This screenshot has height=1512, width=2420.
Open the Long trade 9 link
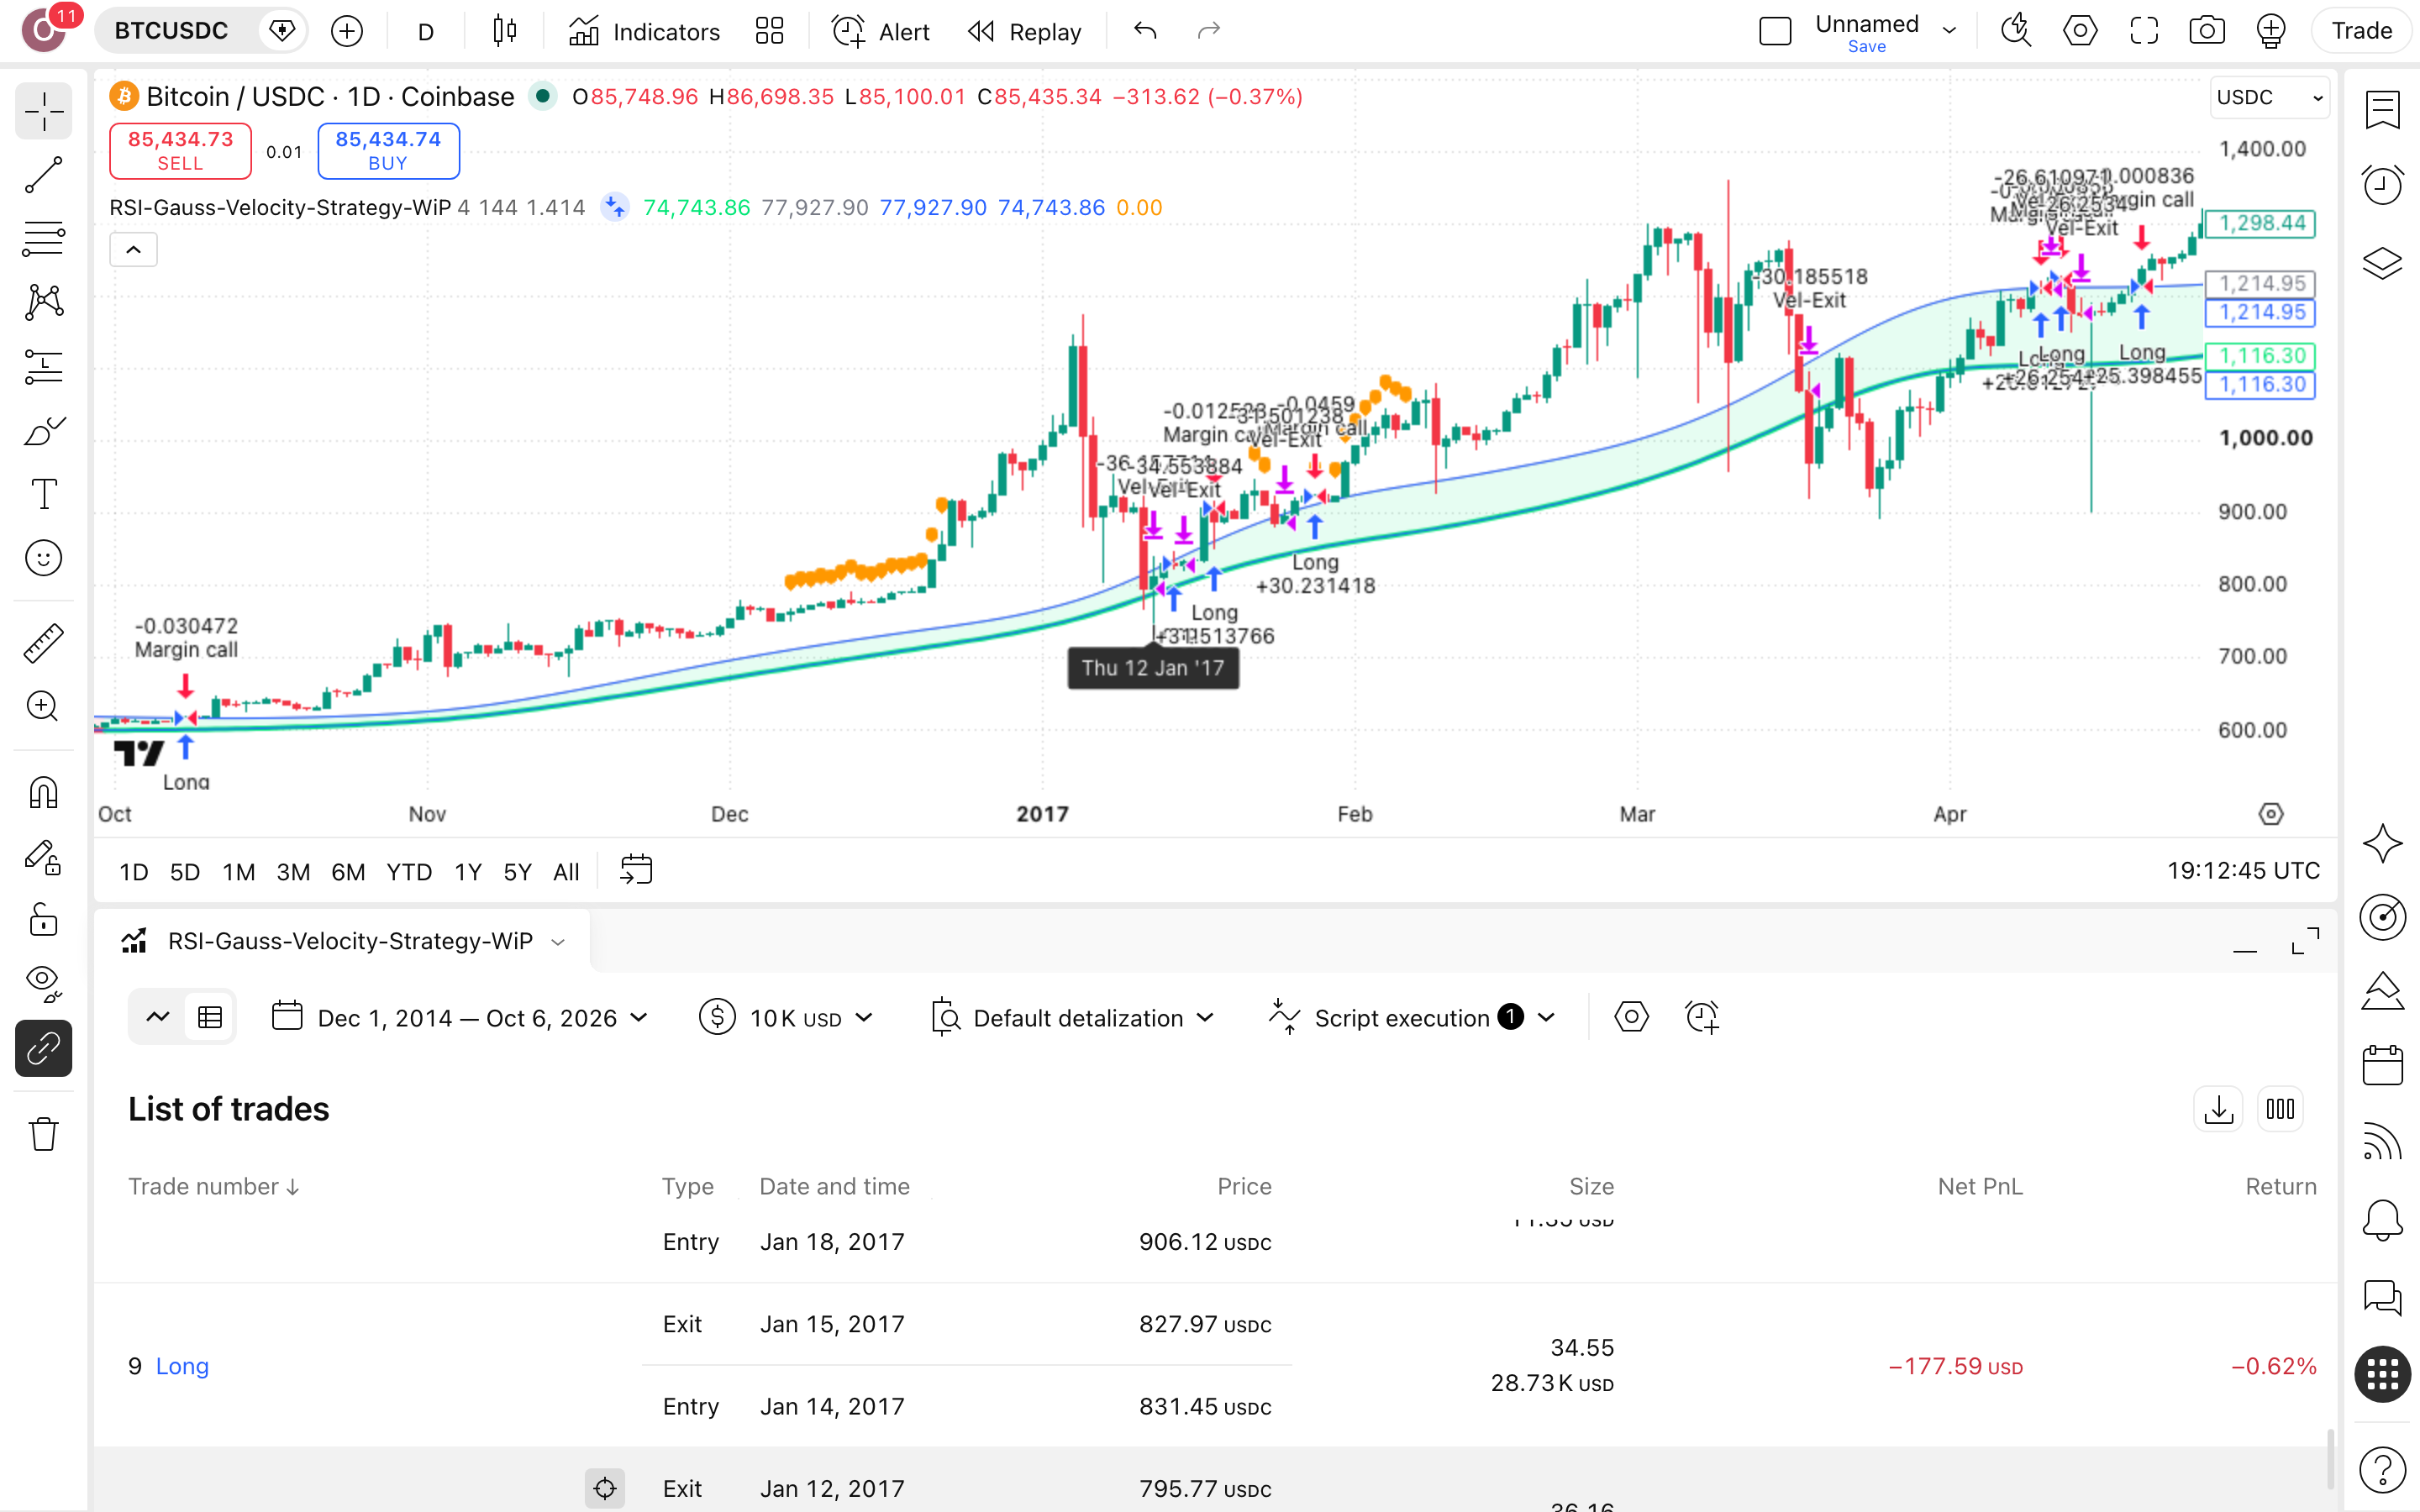pyautogui.click(x=182, y=1366)
